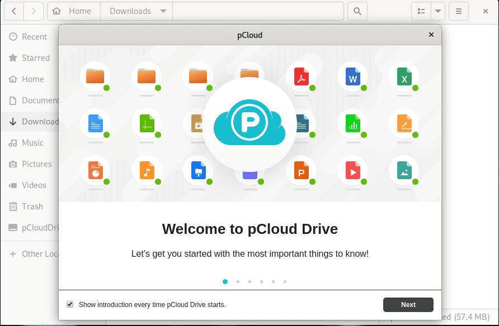Select the first (active) intro page dot
This screenshot has width=499, height=326.
(225, 281)
